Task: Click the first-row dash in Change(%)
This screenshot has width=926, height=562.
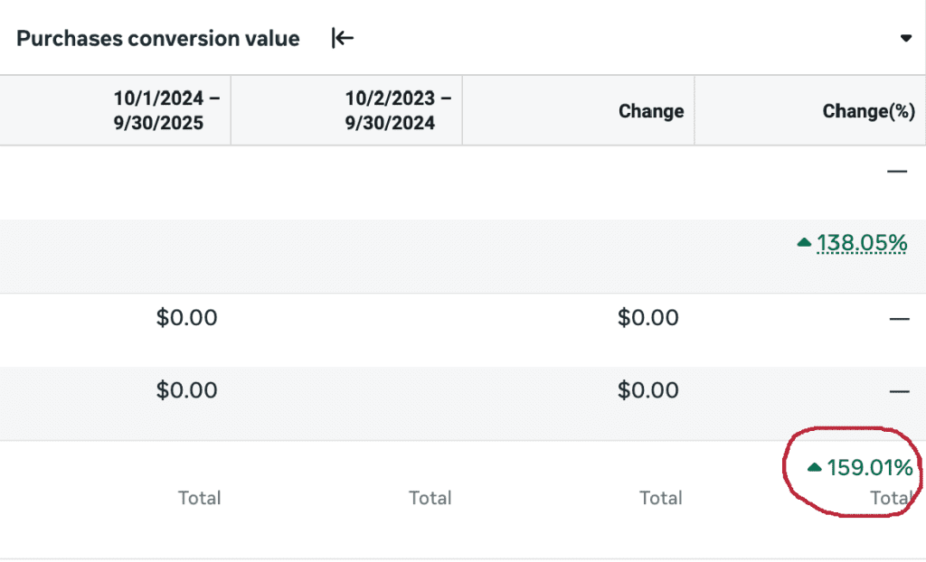Action: tap(897, 171)
